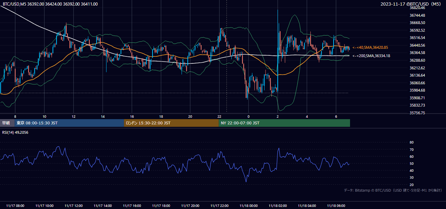
Task: Click hour label 22 under the price chart
Action: pos(219,116)
